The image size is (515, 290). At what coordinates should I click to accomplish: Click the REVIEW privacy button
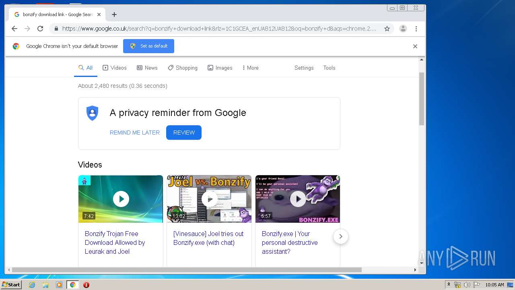(x=184, y=133)
